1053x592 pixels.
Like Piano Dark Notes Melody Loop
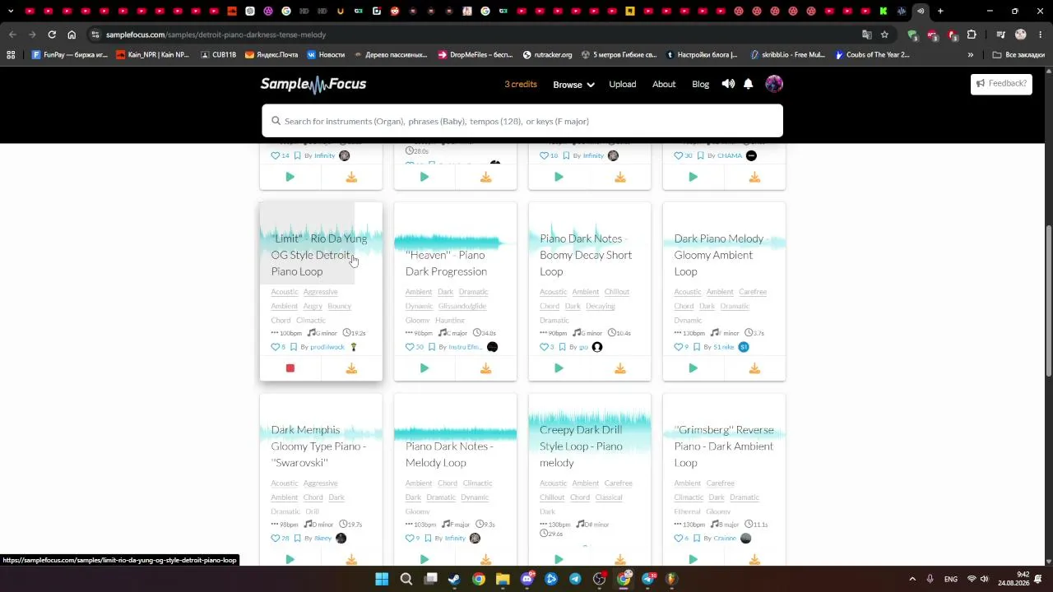click(410, 539)
